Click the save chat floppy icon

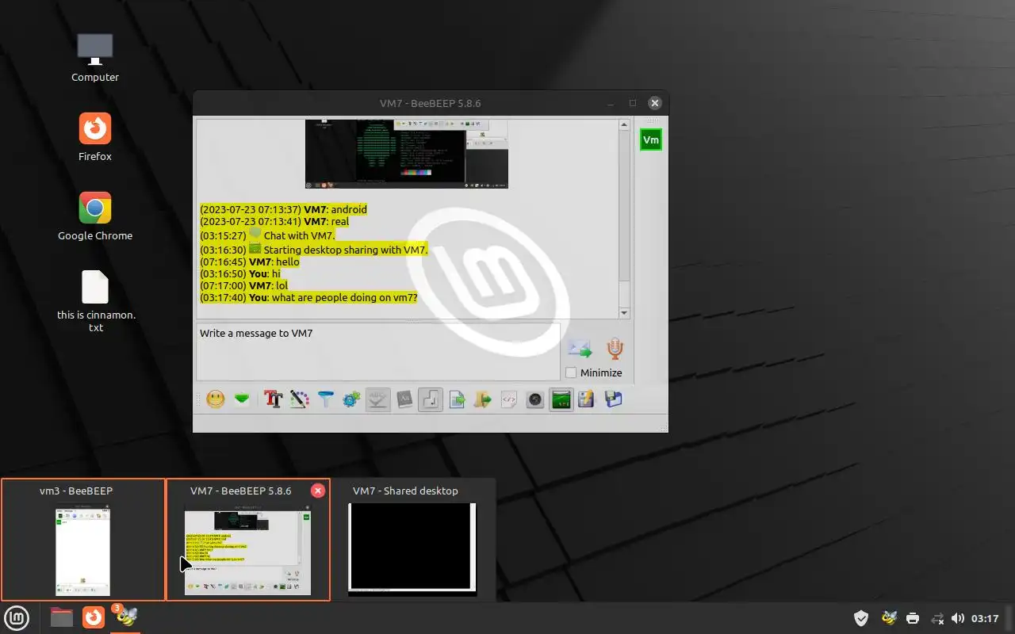click(x=613, y=399)
